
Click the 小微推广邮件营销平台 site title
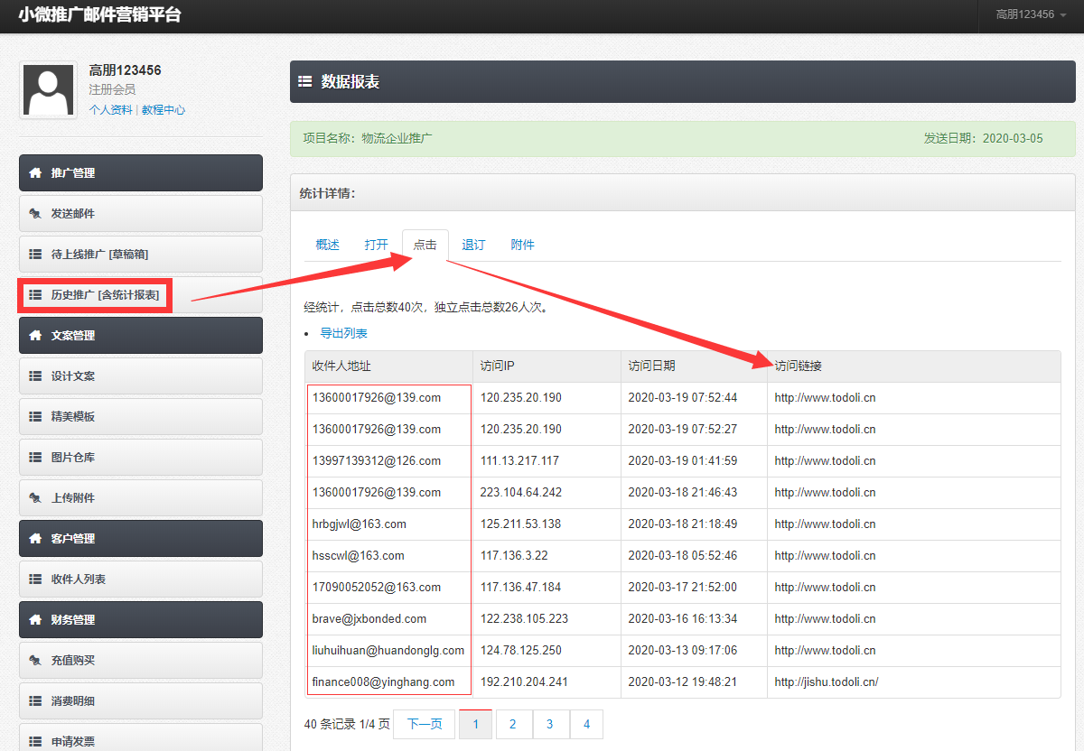pos(99,15)
